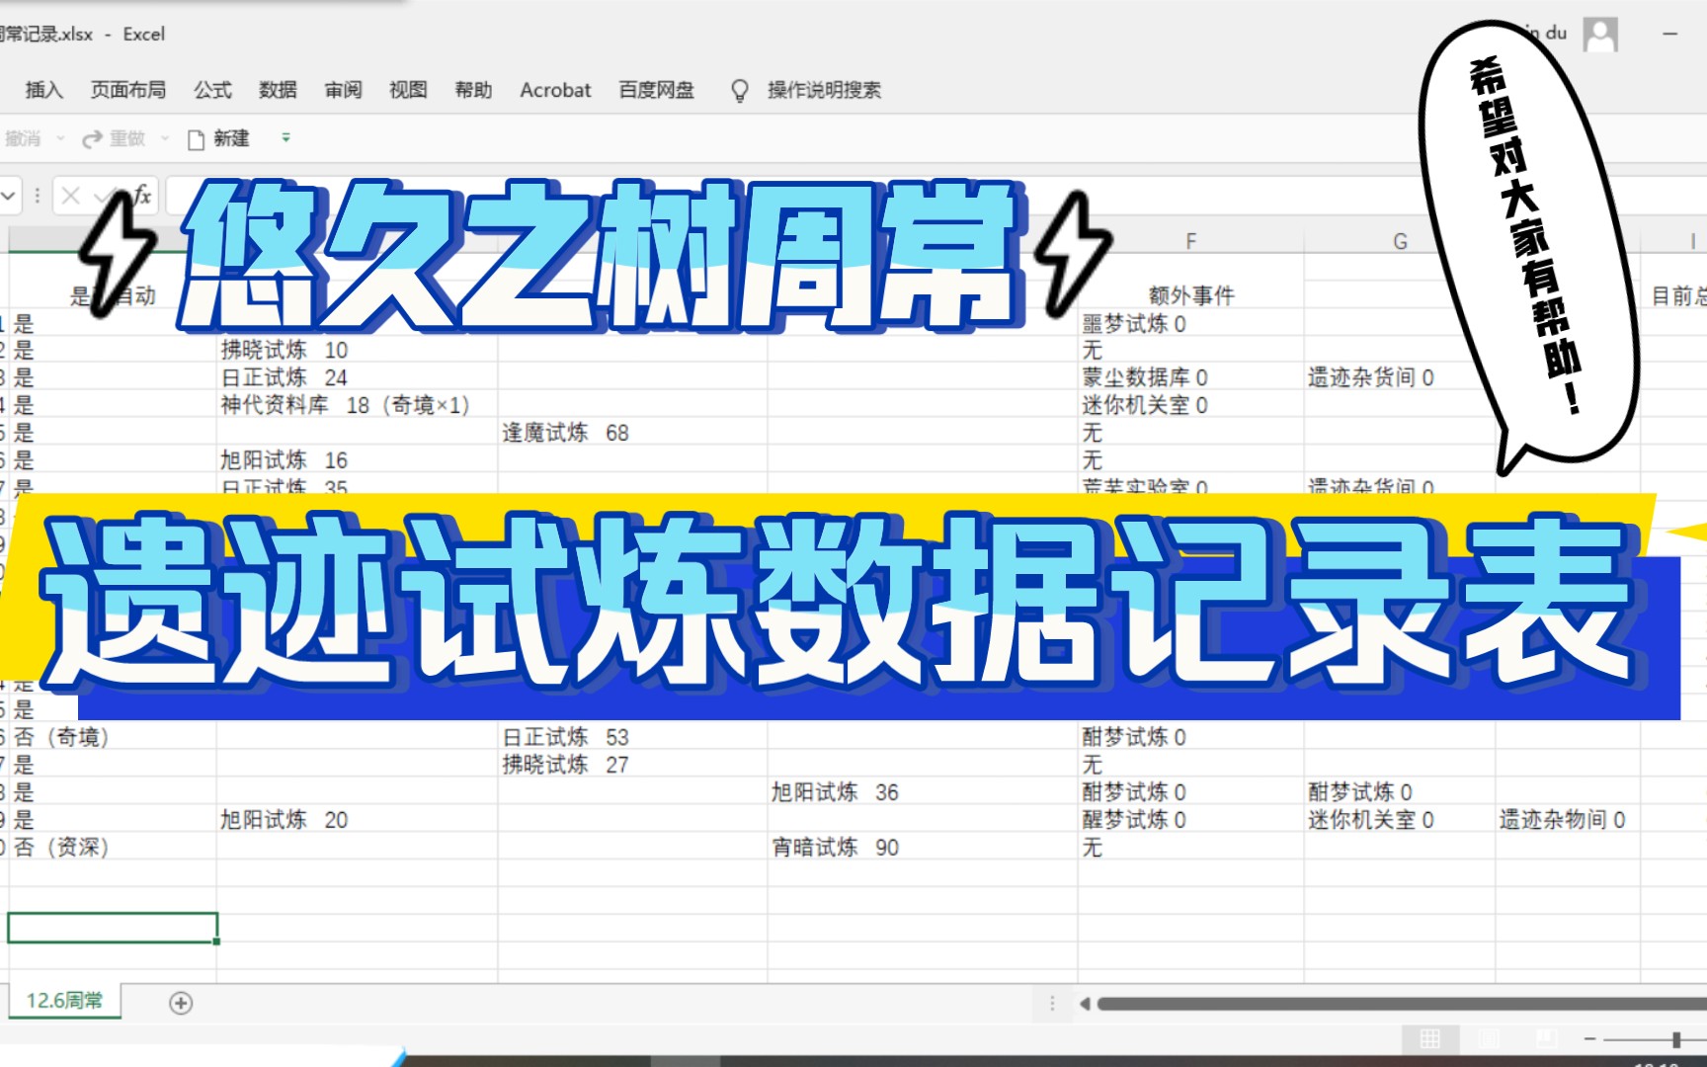
Task: Switch to the 数据 ribbon tab
Action: [x=279, y=90]
